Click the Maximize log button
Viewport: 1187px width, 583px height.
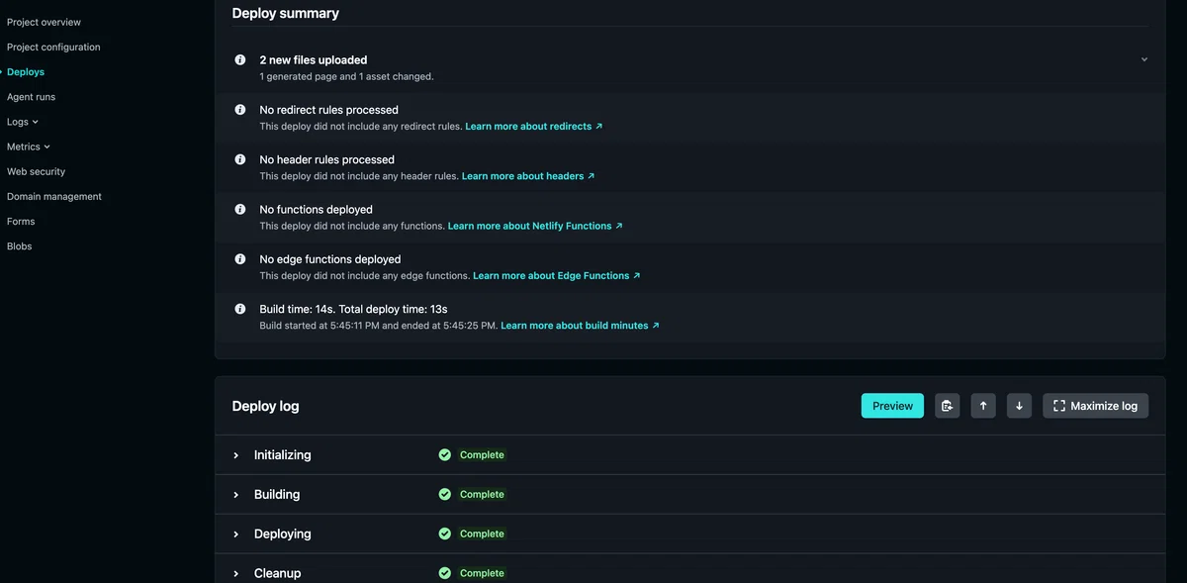pos(1095,406)
